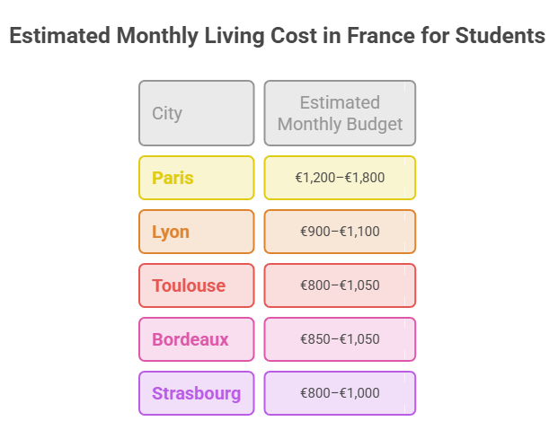The height and width of the screenshot is (430, 558).
Task: Pick the purple Strasbourg label text
Action: click(197, 394)
